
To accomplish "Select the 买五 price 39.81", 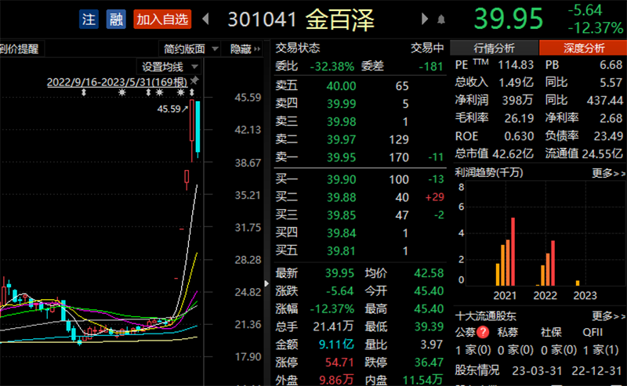I will pos(341,251).
